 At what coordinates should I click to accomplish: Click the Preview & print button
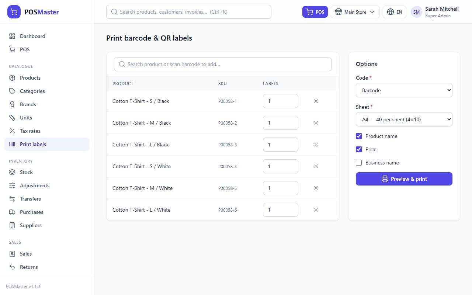point(404,179)
